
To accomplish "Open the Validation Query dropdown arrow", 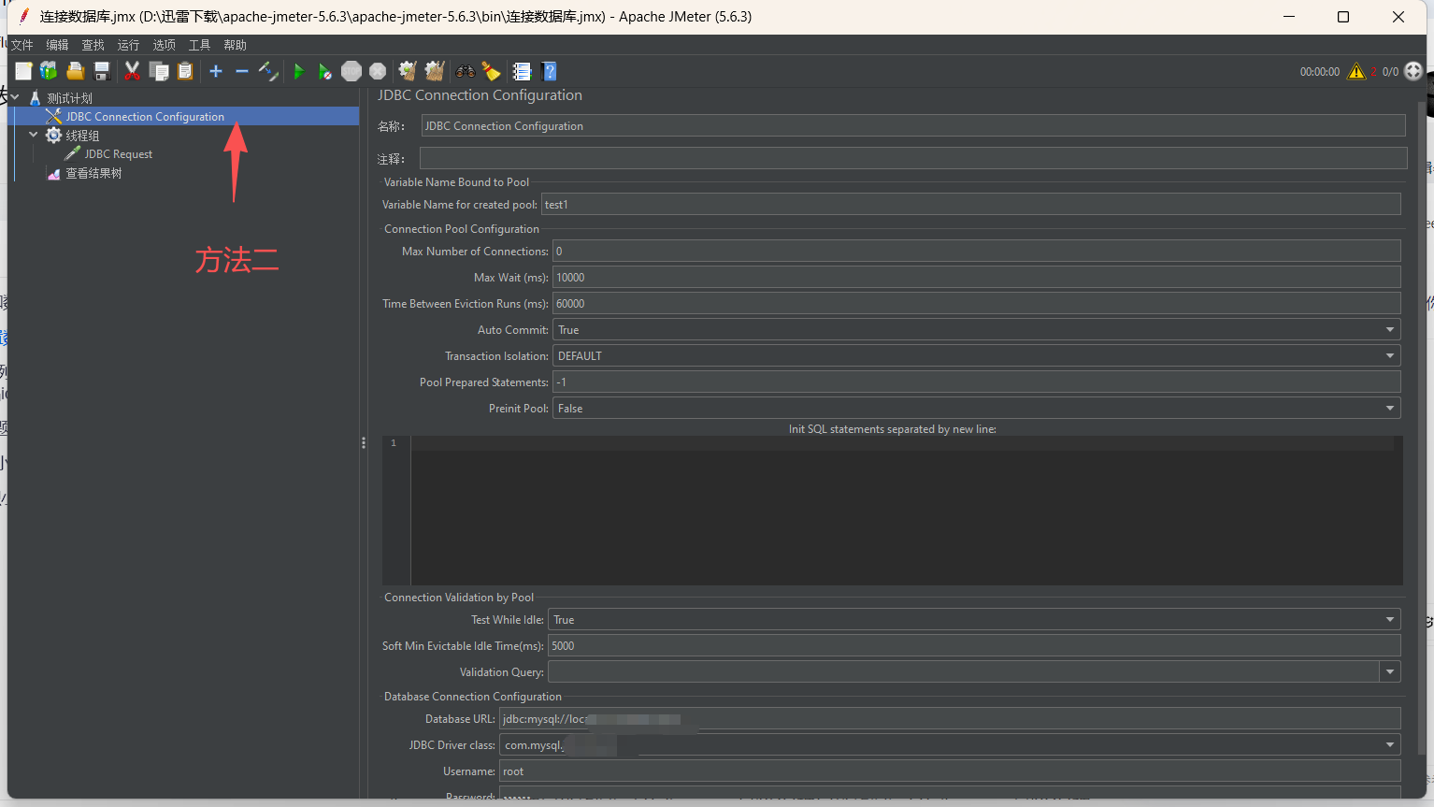I will click(1390, 672).
